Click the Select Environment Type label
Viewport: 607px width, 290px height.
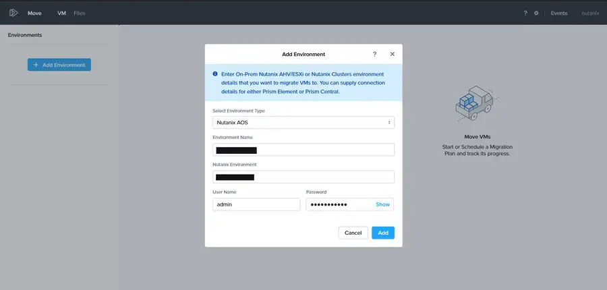[x=239, y=111]
